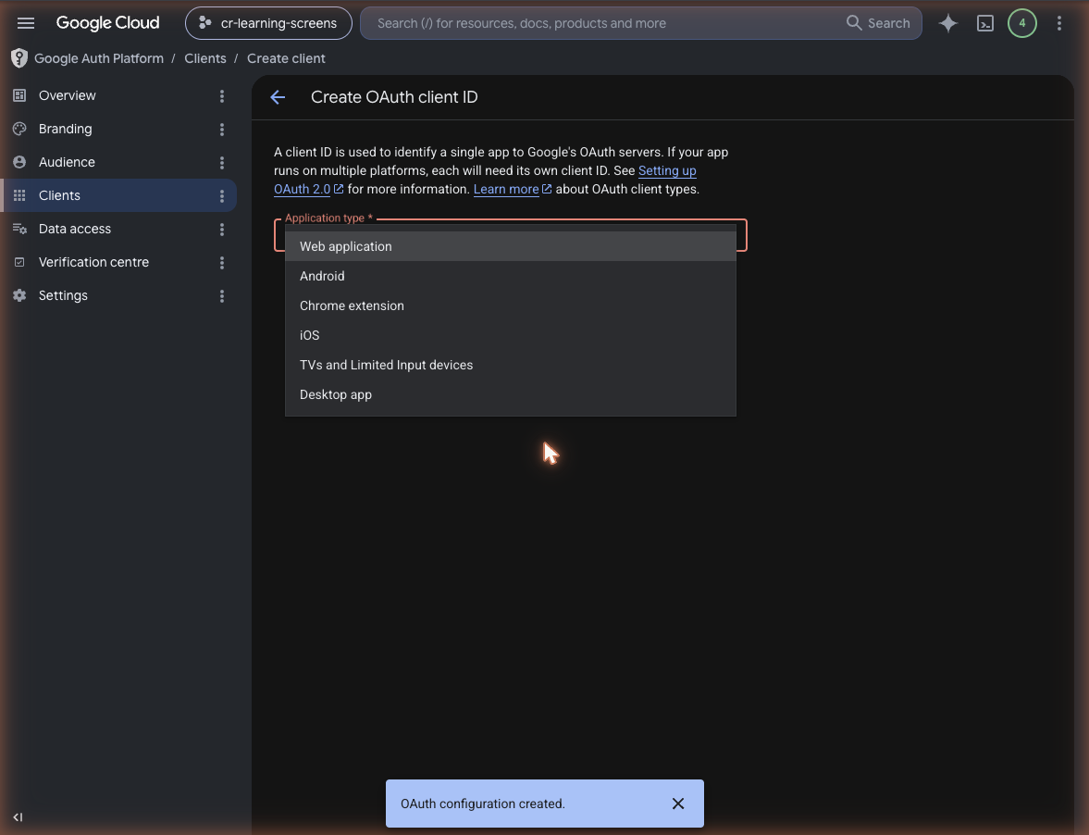Choose TVs and Limited Input devices
Screen dimensions: 1089x835
(511, 365)
